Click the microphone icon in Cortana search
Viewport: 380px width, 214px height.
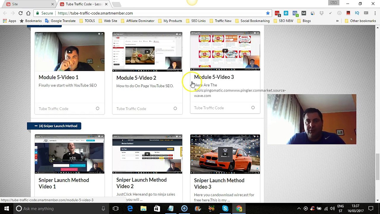point(103,209)
